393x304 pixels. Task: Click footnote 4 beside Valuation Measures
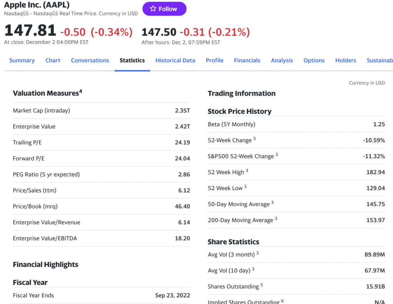pyautogui.click(x=81, y=91)
